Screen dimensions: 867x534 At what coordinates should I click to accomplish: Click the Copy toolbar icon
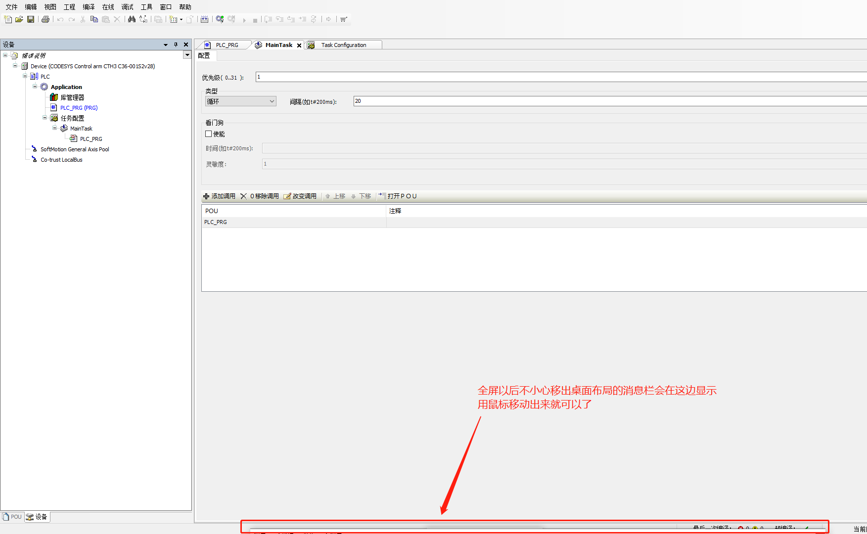pyautogui.click(x=94, y=19)
